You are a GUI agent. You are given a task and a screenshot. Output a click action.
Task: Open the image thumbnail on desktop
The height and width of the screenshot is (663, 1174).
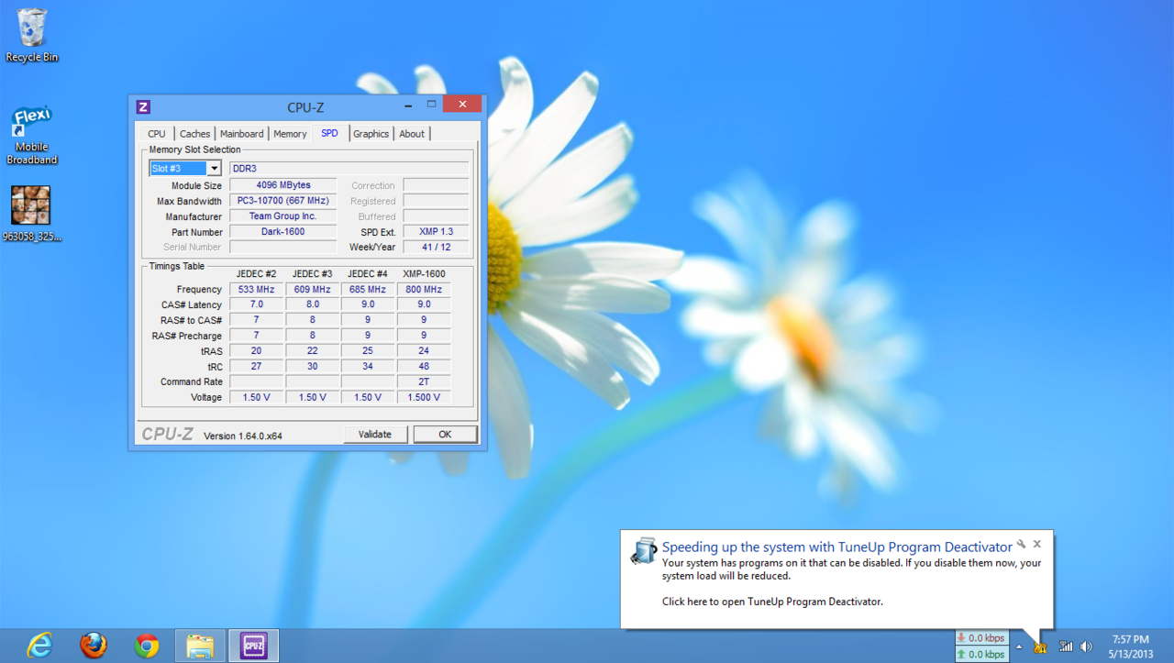(31, 205)
